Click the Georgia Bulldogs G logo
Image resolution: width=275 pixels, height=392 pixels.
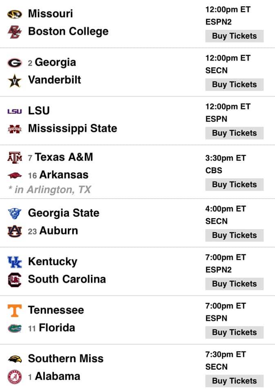(14, 63)
